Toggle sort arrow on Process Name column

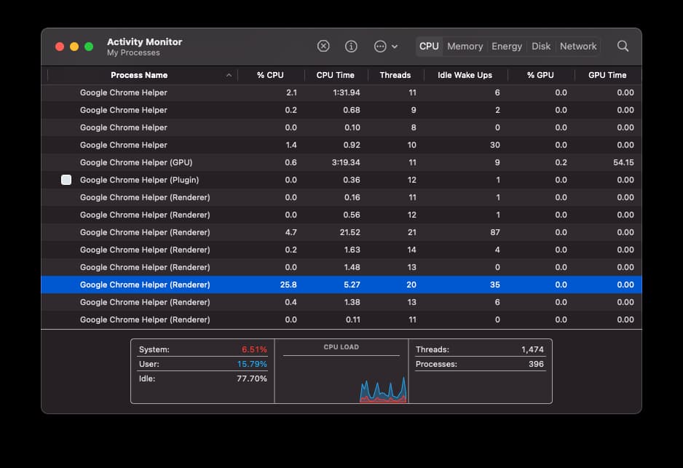click(229, 75)
